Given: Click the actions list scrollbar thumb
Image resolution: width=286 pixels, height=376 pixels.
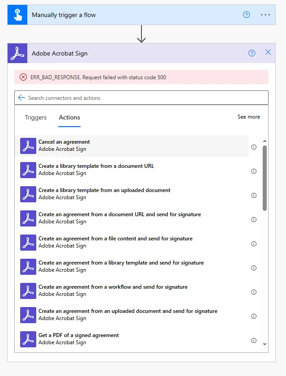Looking at the screenshot, I should [x=265, y=178].
